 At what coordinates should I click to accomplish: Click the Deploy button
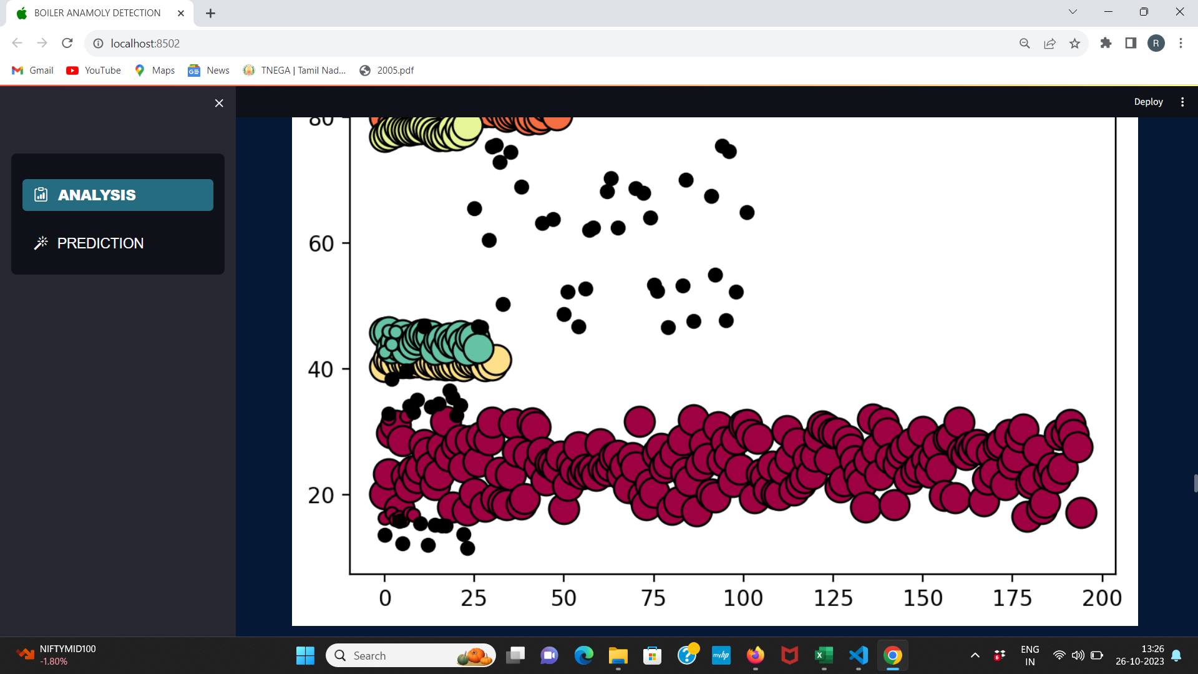(1148, 102)
